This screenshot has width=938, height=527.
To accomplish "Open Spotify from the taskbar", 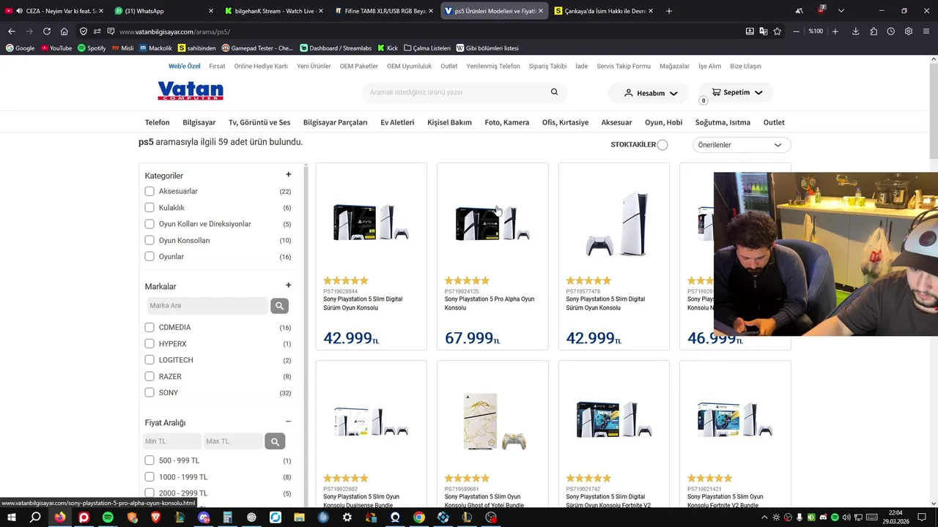I will 108,517.
